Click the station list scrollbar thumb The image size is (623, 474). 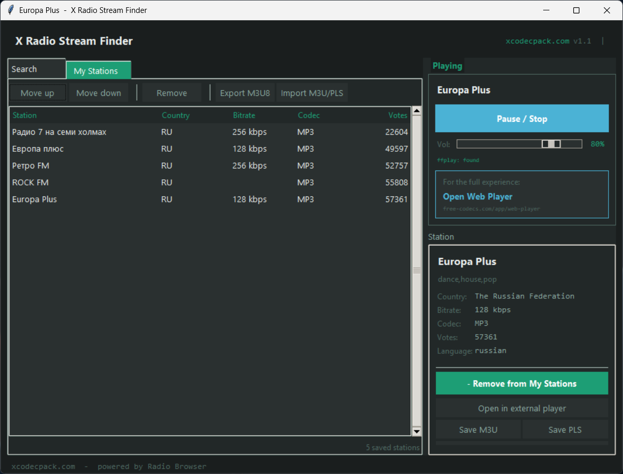point(417,270)
